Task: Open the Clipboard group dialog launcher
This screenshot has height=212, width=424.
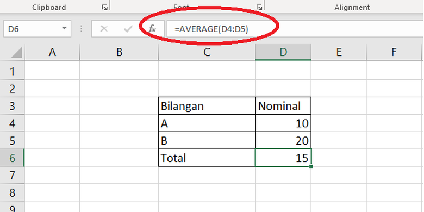Action: click(104, 7)
